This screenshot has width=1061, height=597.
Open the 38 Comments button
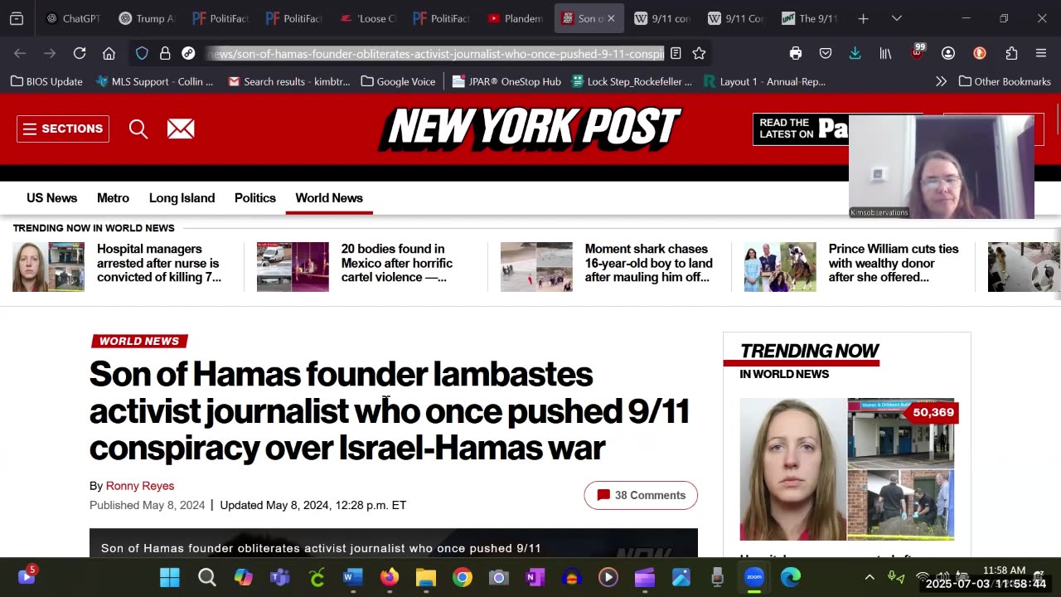(641, 495)
